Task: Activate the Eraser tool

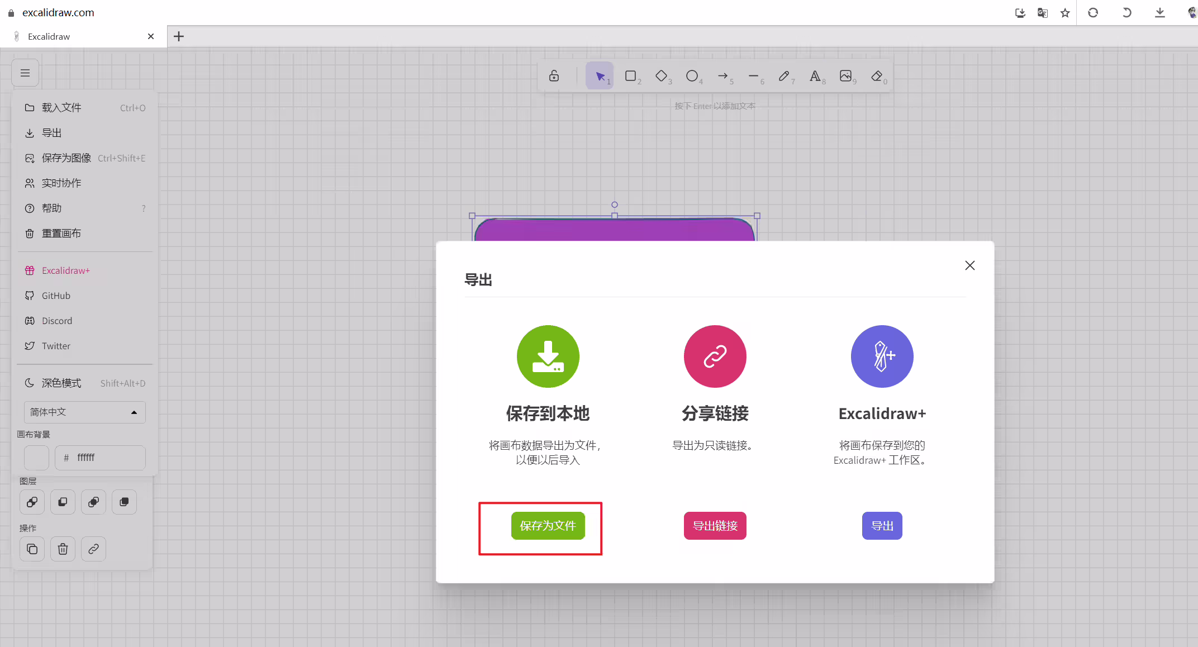Action: coord(877,76)
